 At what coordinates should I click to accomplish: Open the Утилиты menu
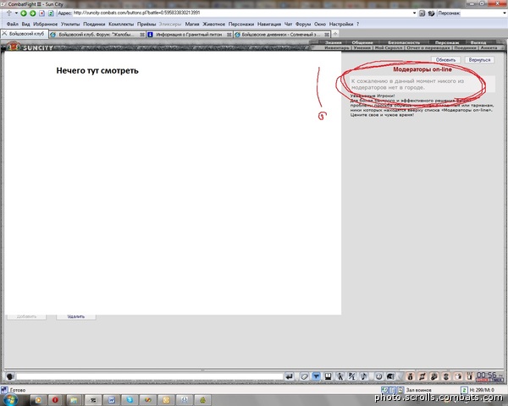click(x=70, y=24)
